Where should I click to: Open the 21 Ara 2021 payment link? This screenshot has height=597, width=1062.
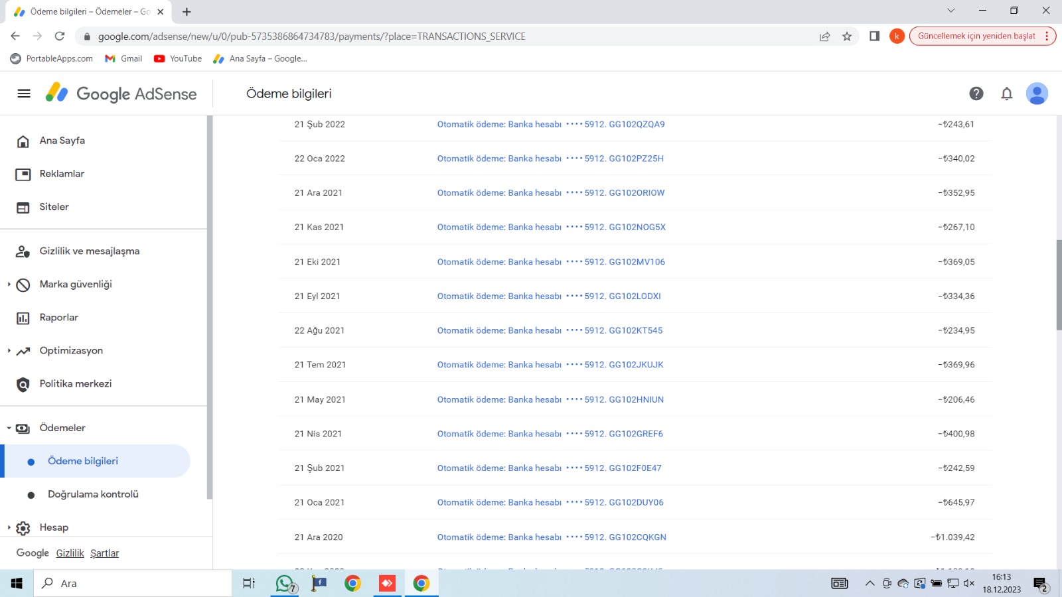(x=551, y=193)
